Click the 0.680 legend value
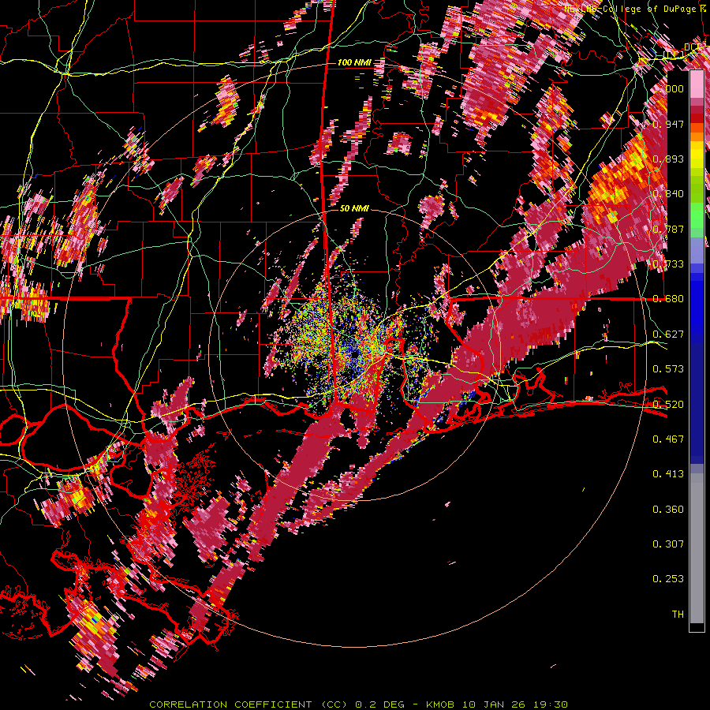Screen dimensions: 710x710 pyautogui.click(x=668, y=299)
